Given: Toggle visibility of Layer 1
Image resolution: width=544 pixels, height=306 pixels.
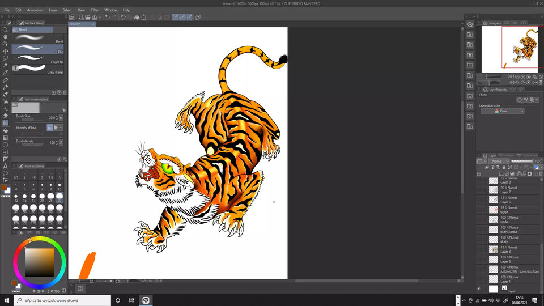Looking at the screenshot, I should [x=479, y=279].
